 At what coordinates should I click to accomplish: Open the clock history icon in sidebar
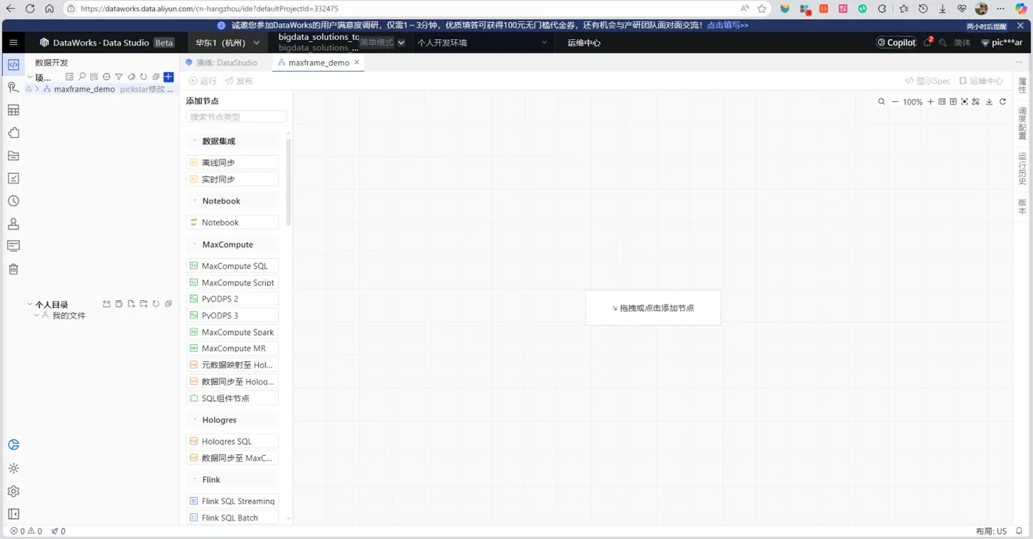coord(13,201)
